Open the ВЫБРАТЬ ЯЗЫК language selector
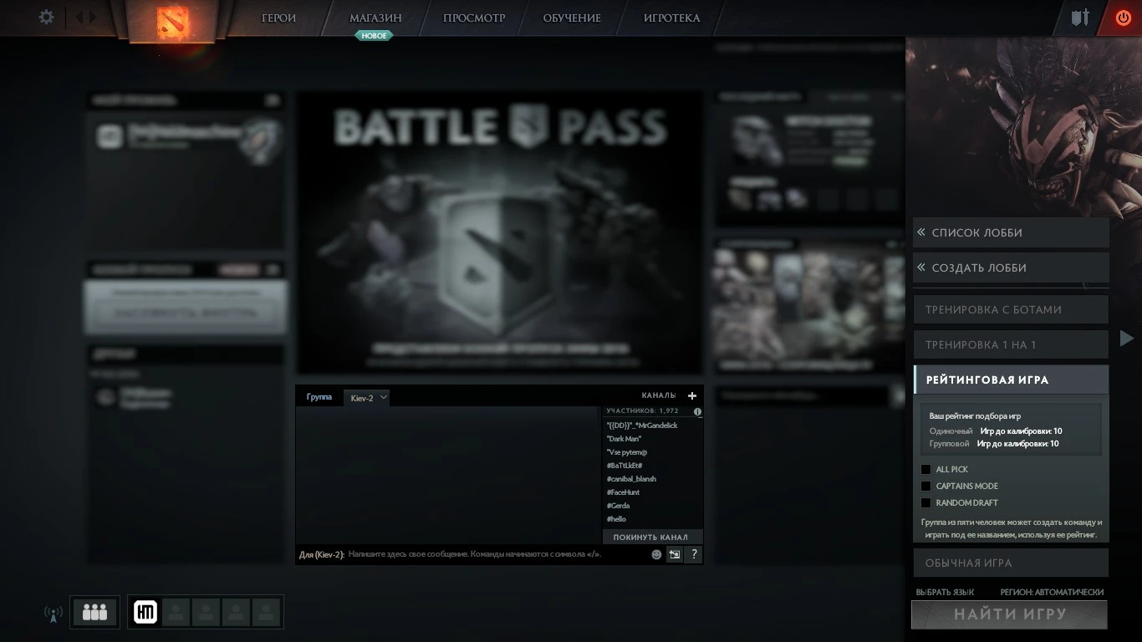1142x642 pixels. click(x=945, y=592)
